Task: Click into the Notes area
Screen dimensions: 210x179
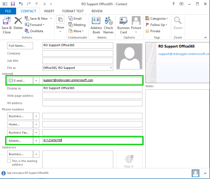Action: tap(177, 128)
